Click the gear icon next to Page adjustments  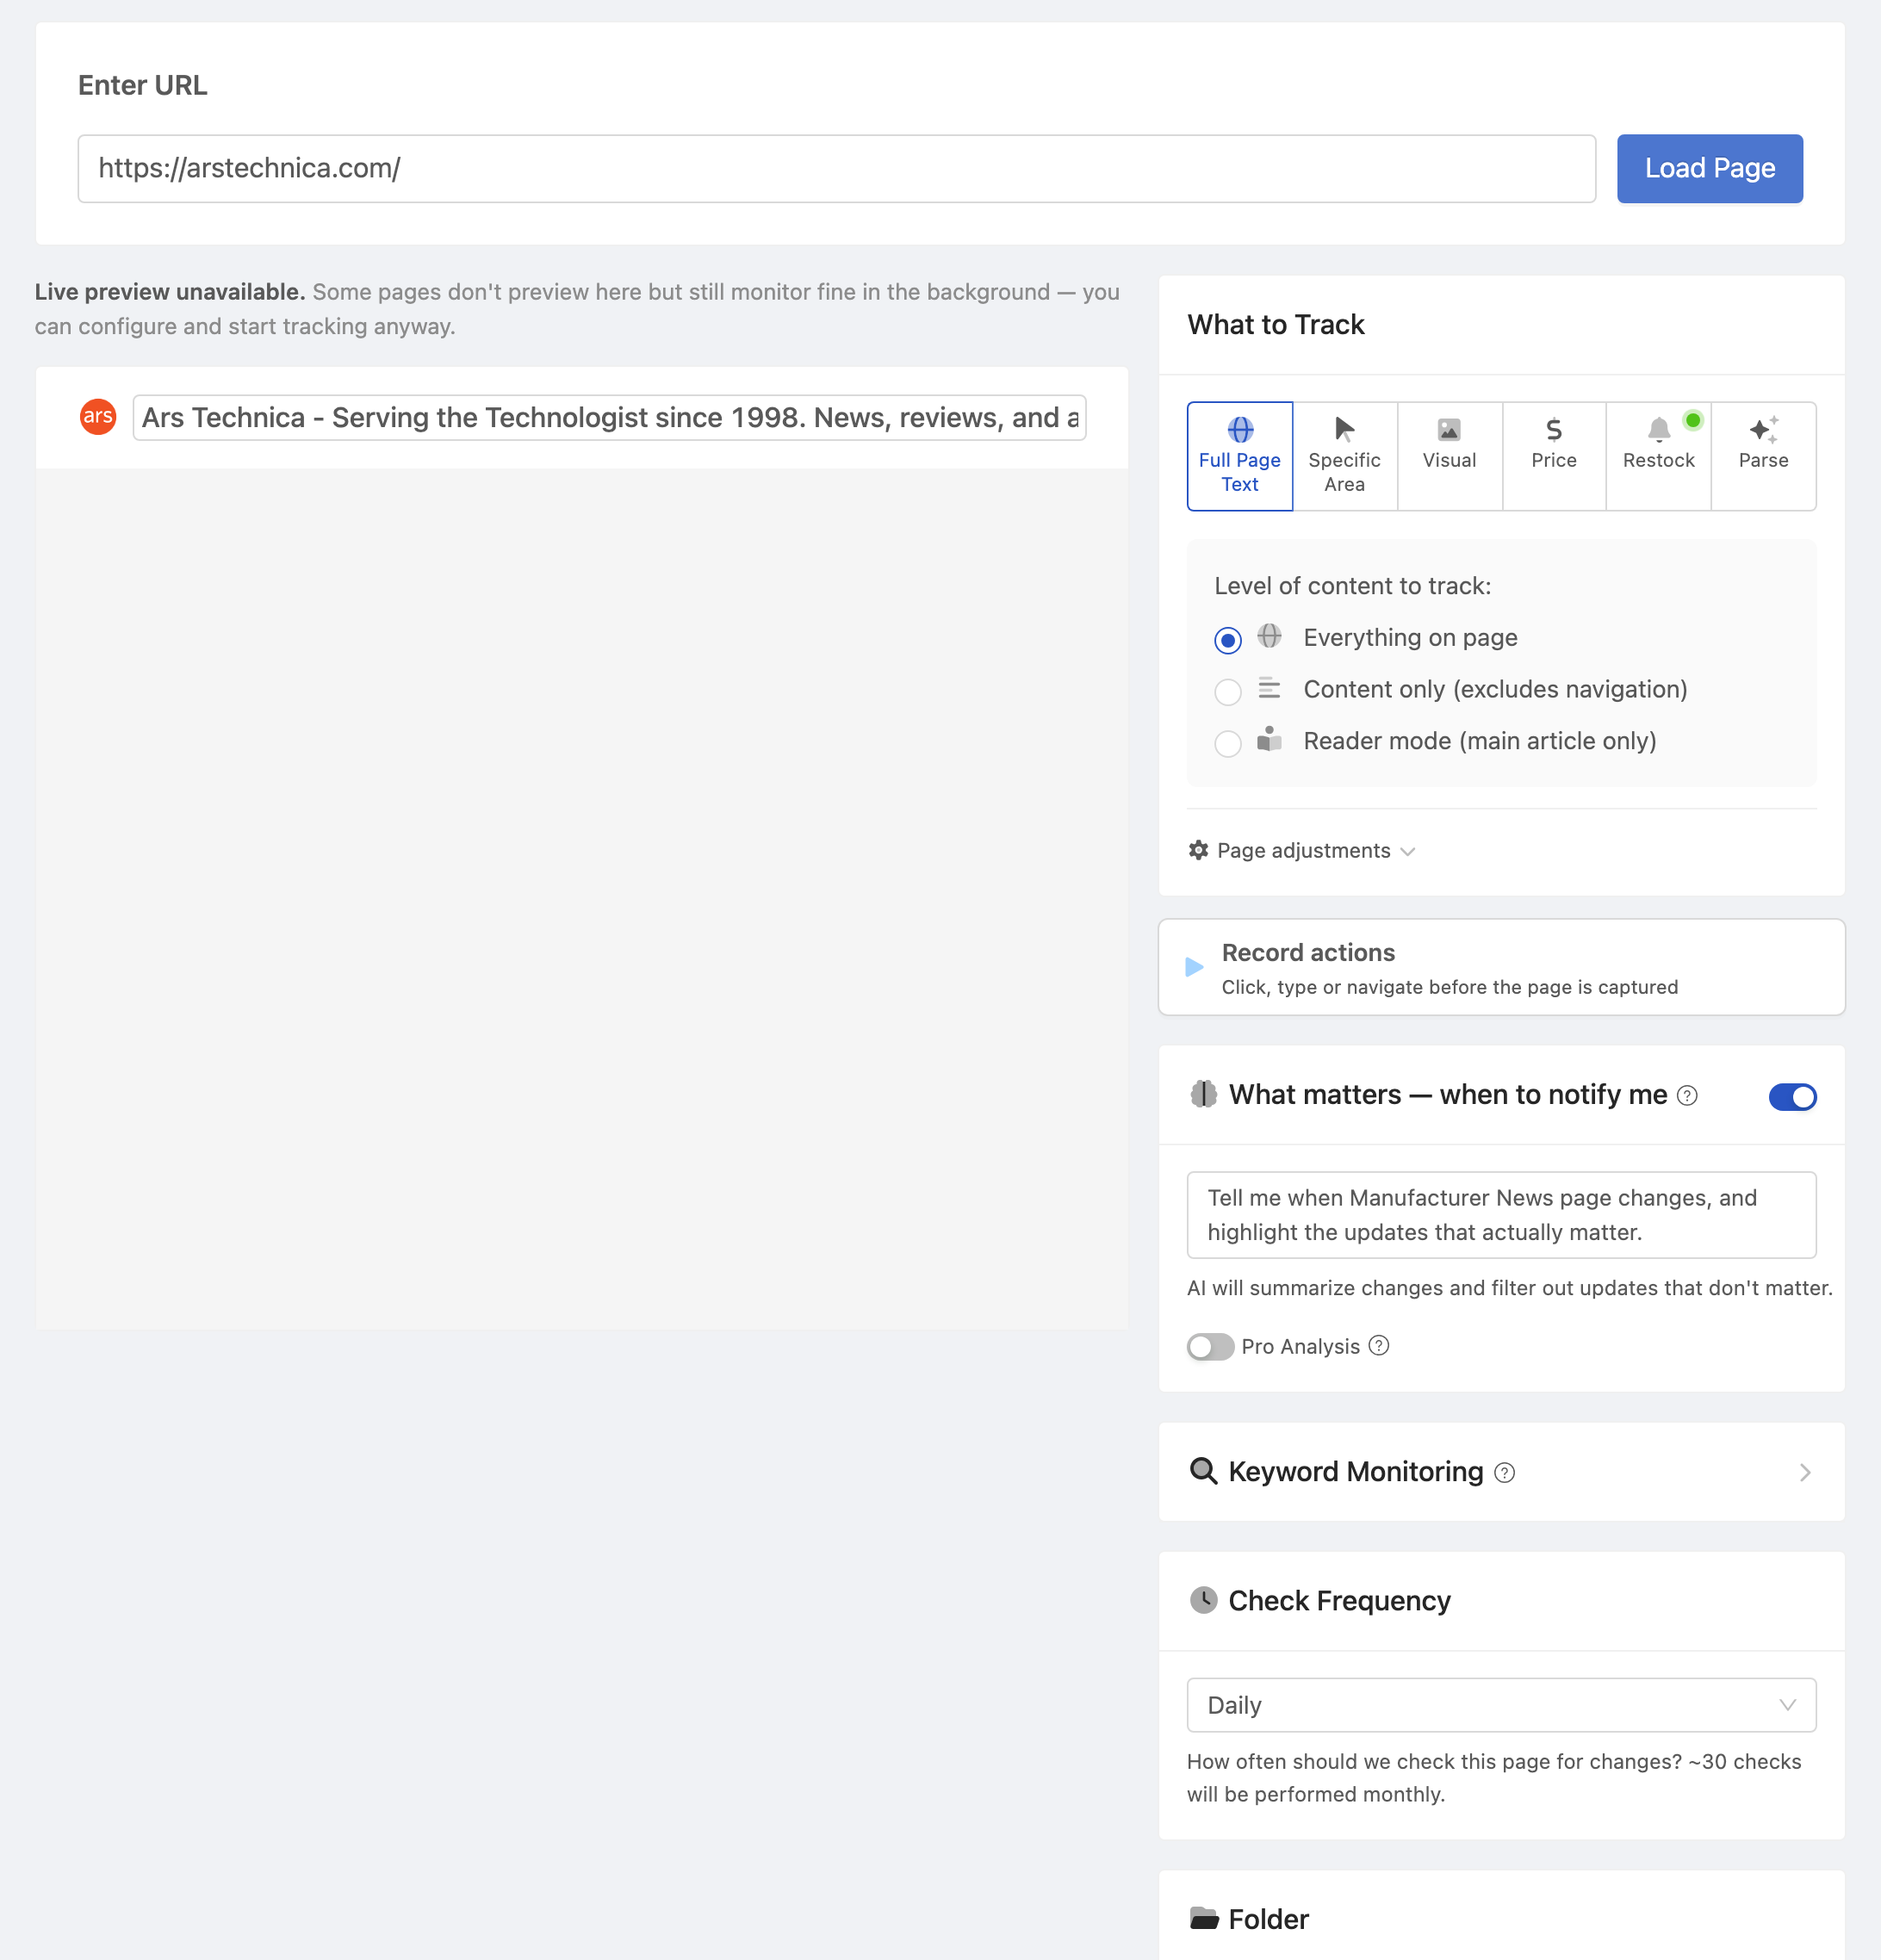coord(1198,850)
